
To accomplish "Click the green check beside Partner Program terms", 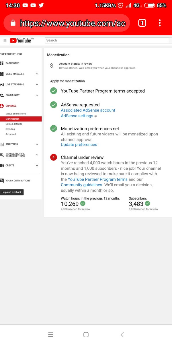I will pos(54,91).
